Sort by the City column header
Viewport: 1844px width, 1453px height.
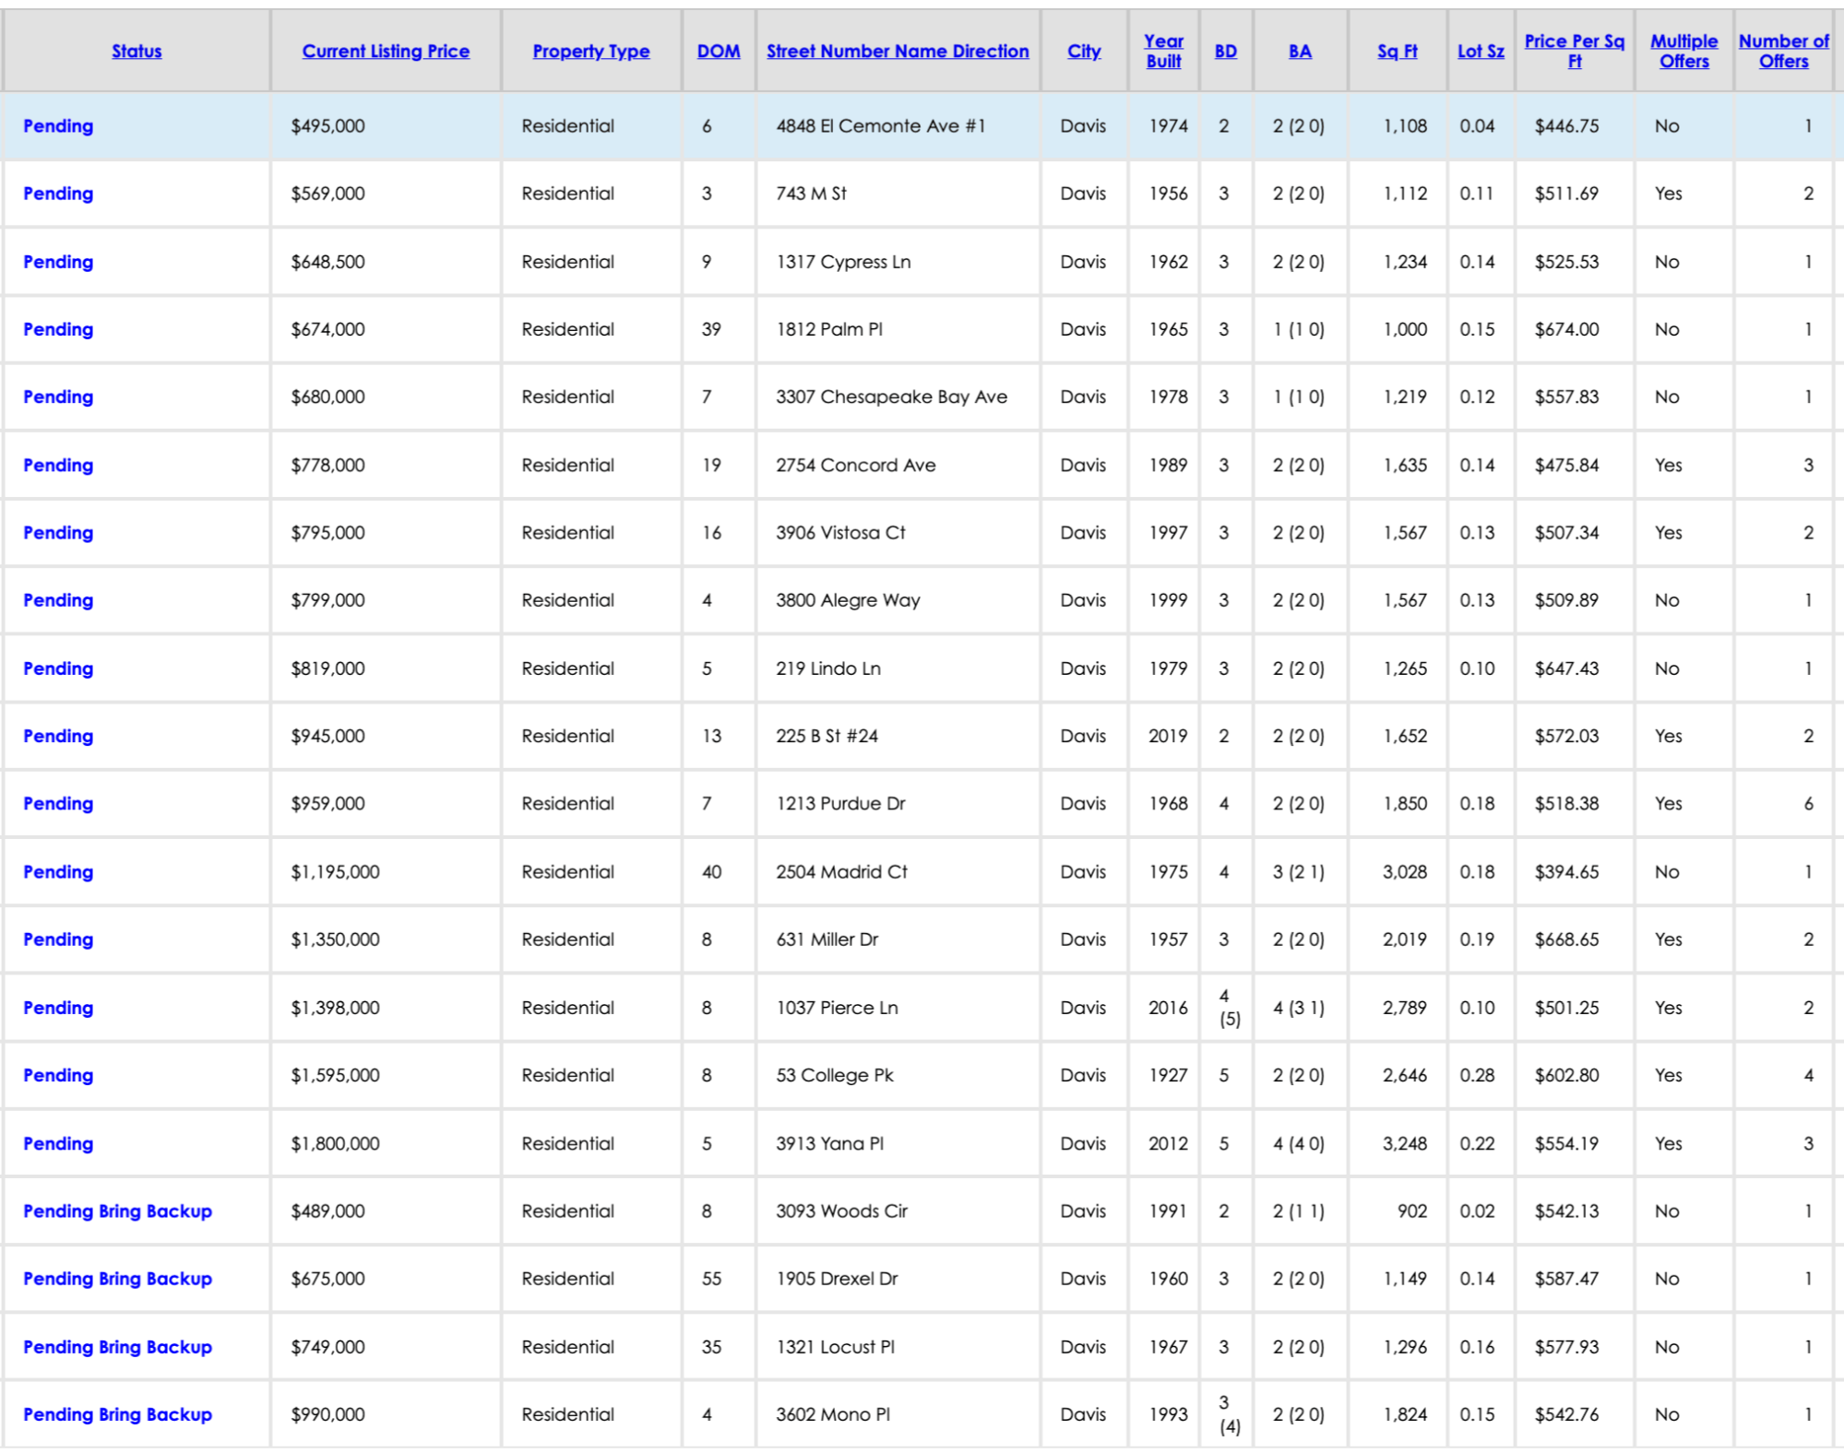coord(1083,52)
